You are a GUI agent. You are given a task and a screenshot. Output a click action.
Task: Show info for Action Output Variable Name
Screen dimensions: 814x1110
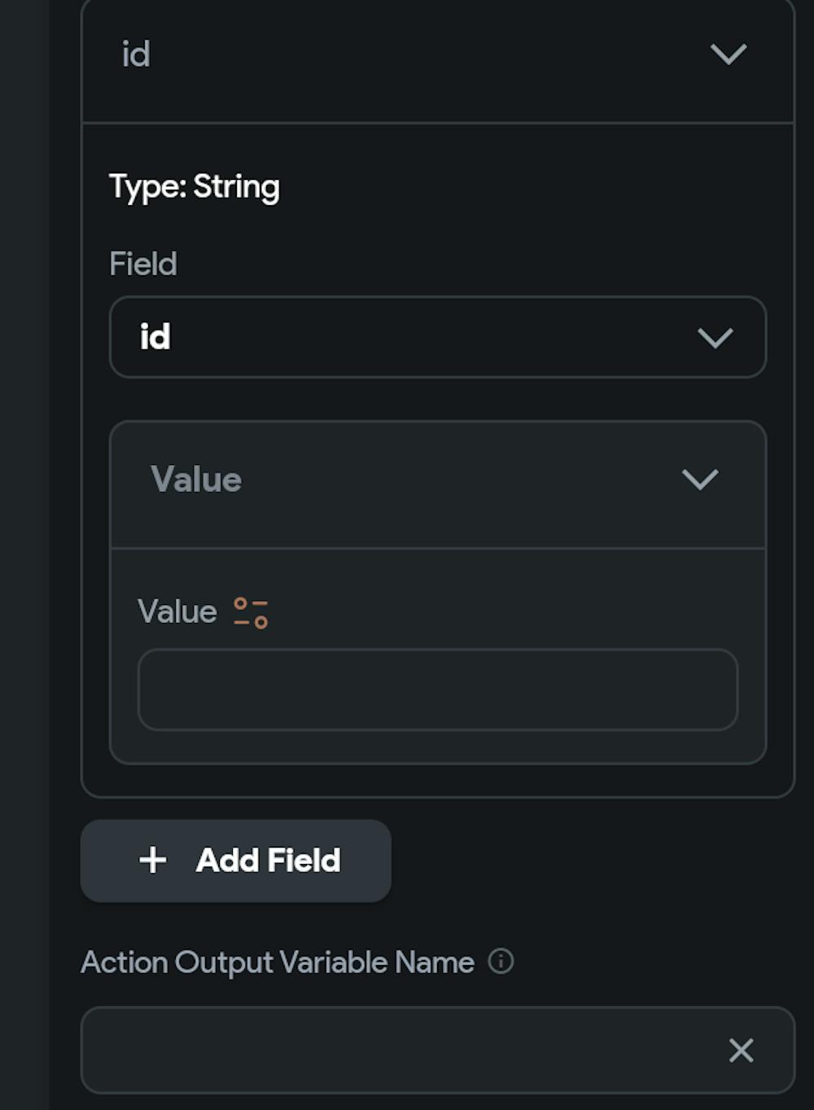pyautogui.click(x=501, y=962)
